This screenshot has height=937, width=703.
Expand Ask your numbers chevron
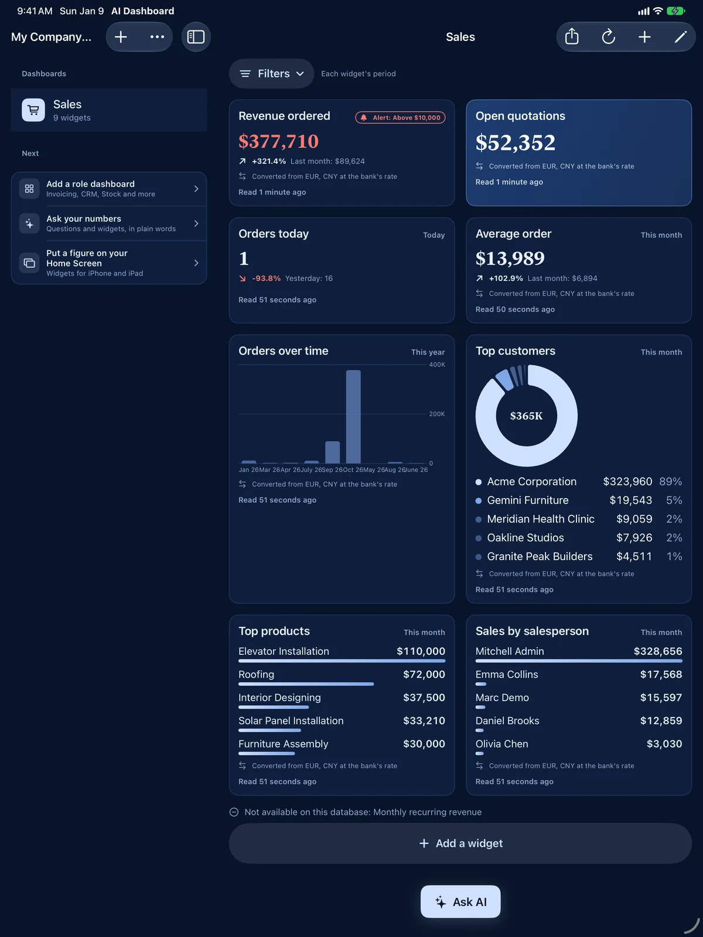[x=196, y=224]
